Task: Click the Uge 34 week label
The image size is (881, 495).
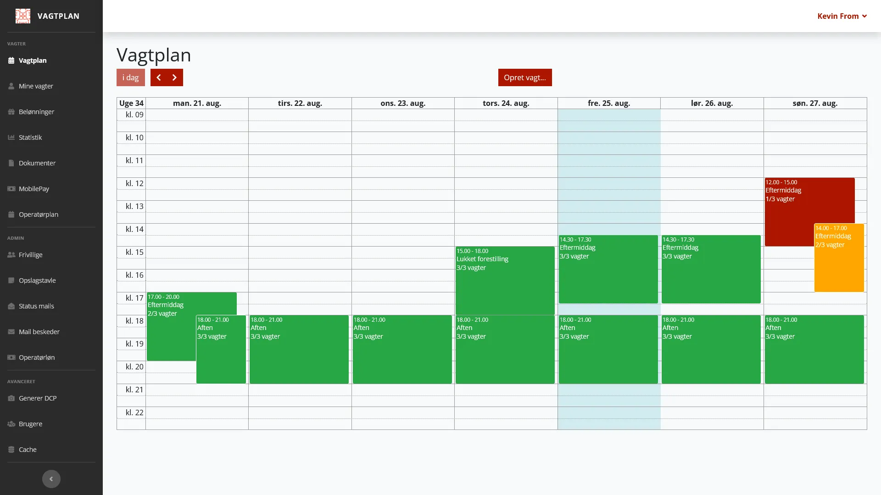Action: pos(131,103)
